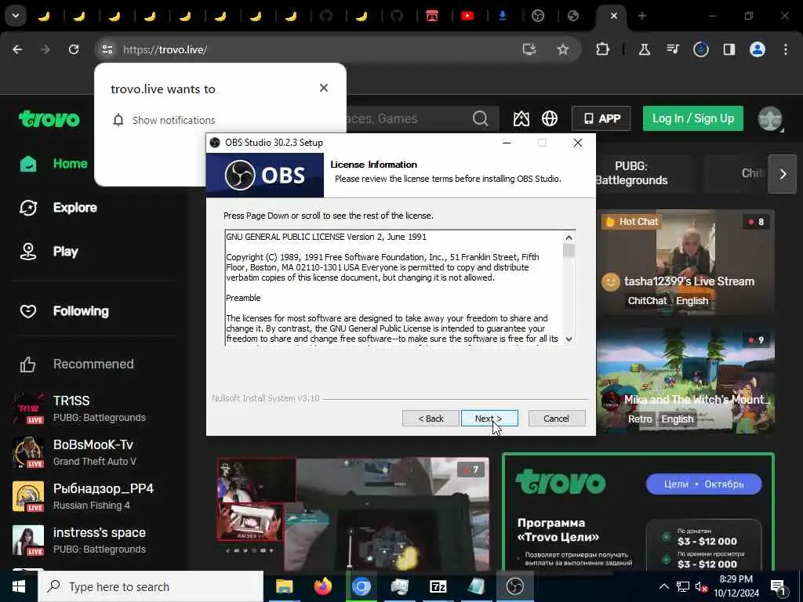Open the browser three-dot menu
Screen dimensions: 803x602
pos(786,49)
